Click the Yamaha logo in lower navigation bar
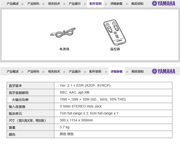180x147 pixels. tap(163, 71)
